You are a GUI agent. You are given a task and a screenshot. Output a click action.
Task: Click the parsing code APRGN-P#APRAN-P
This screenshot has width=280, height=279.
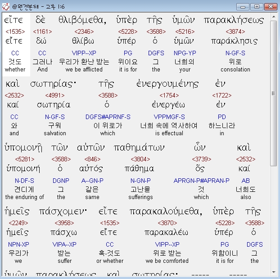201,181
